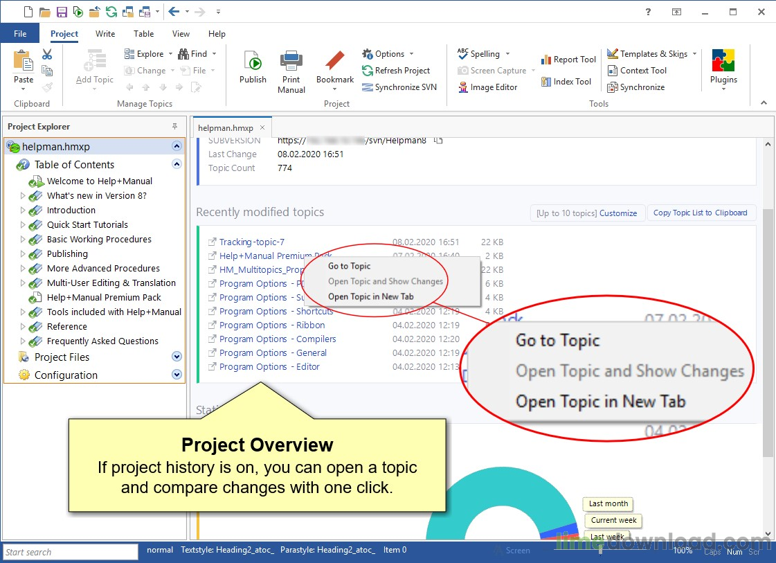Image resolution: width=776 pixels, height=563 pixels.
Task: Open the Options dropdown
Action: click(388, 54)
